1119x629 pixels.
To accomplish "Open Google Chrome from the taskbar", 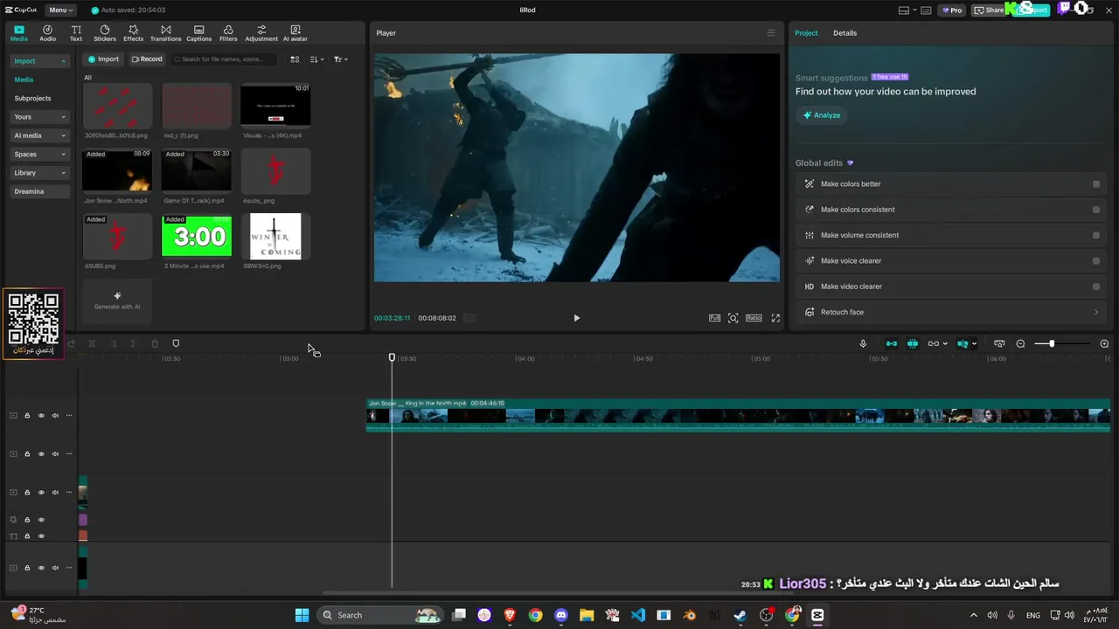I will point(535,615).
